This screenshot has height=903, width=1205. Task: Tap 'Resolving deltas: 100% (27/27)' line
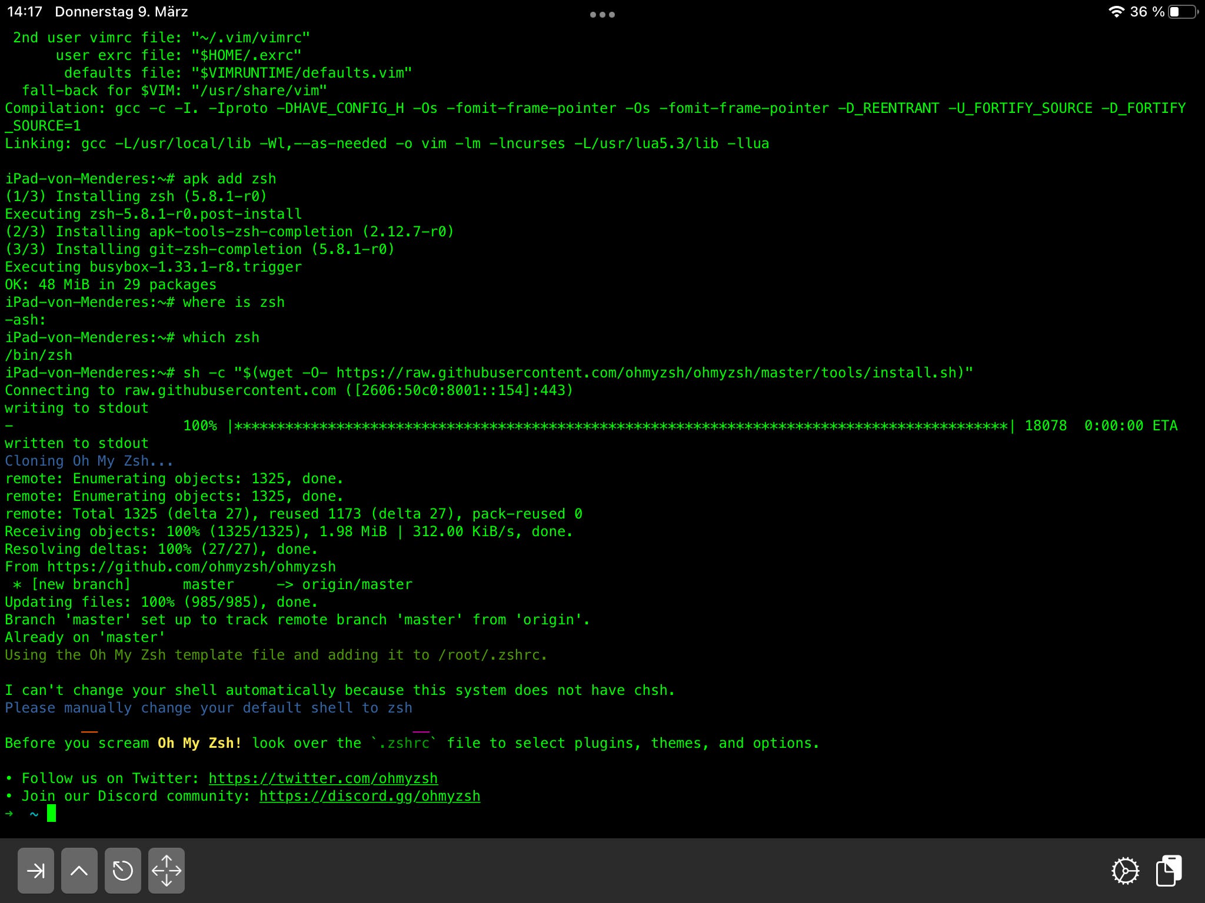click(161, 549)
